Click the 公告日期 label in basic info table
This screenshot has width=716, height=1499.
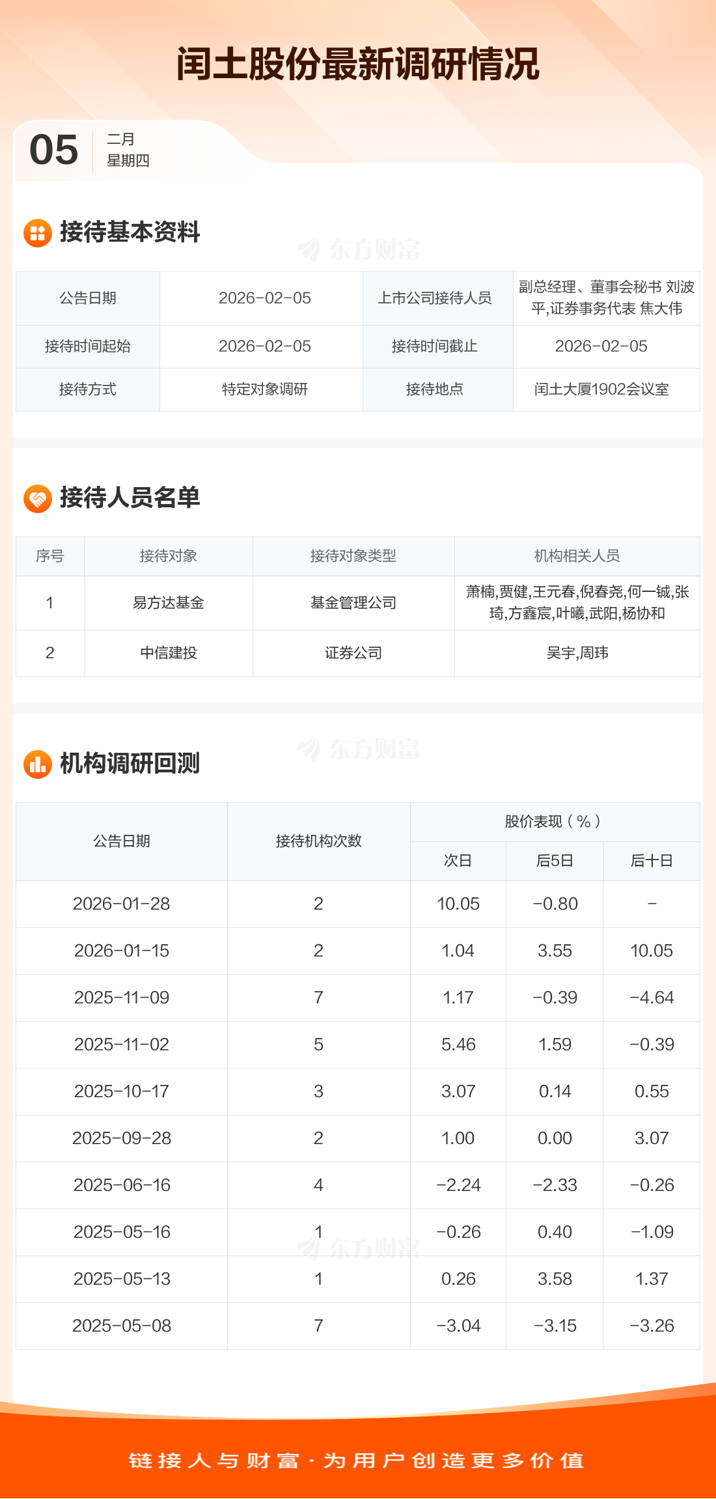pos(88,298)
